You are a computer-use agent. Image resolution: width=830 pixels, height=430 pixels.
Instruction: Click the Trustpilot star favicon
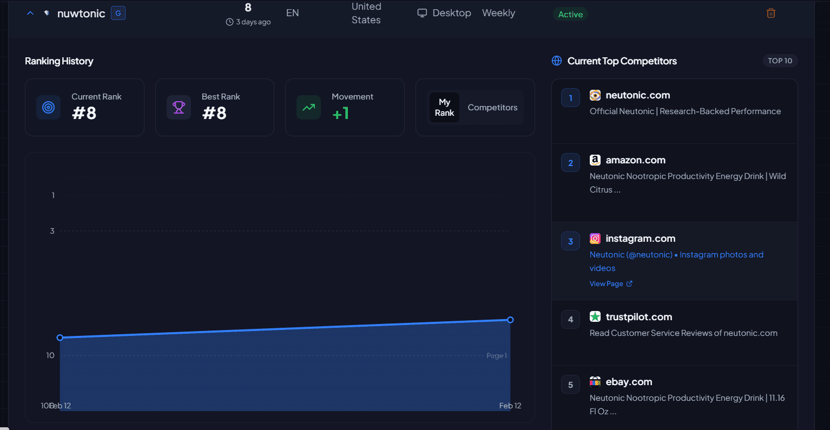595,316
